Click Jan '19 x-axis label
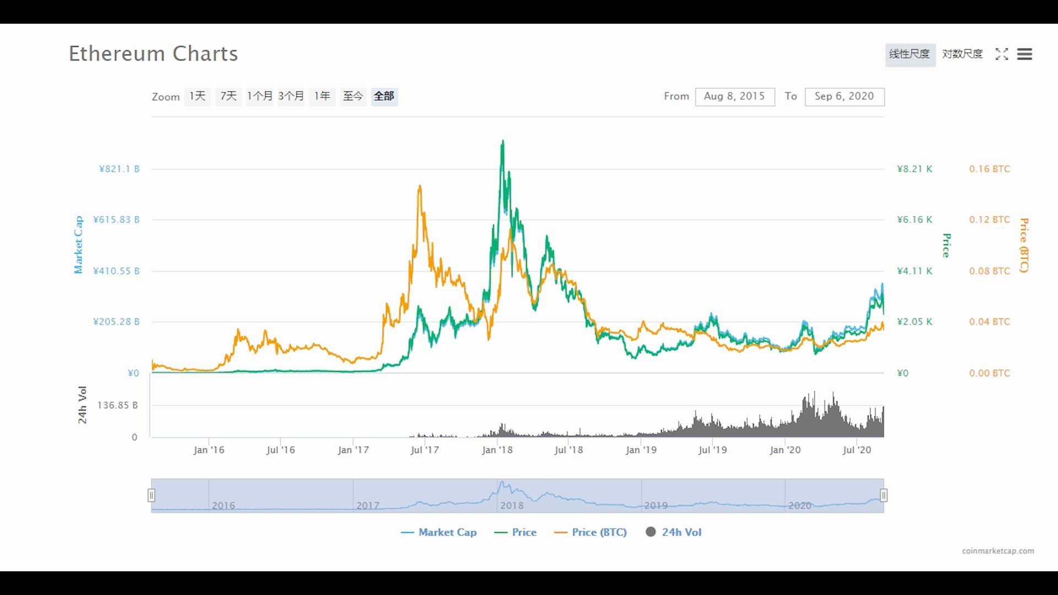 (641, 450)
